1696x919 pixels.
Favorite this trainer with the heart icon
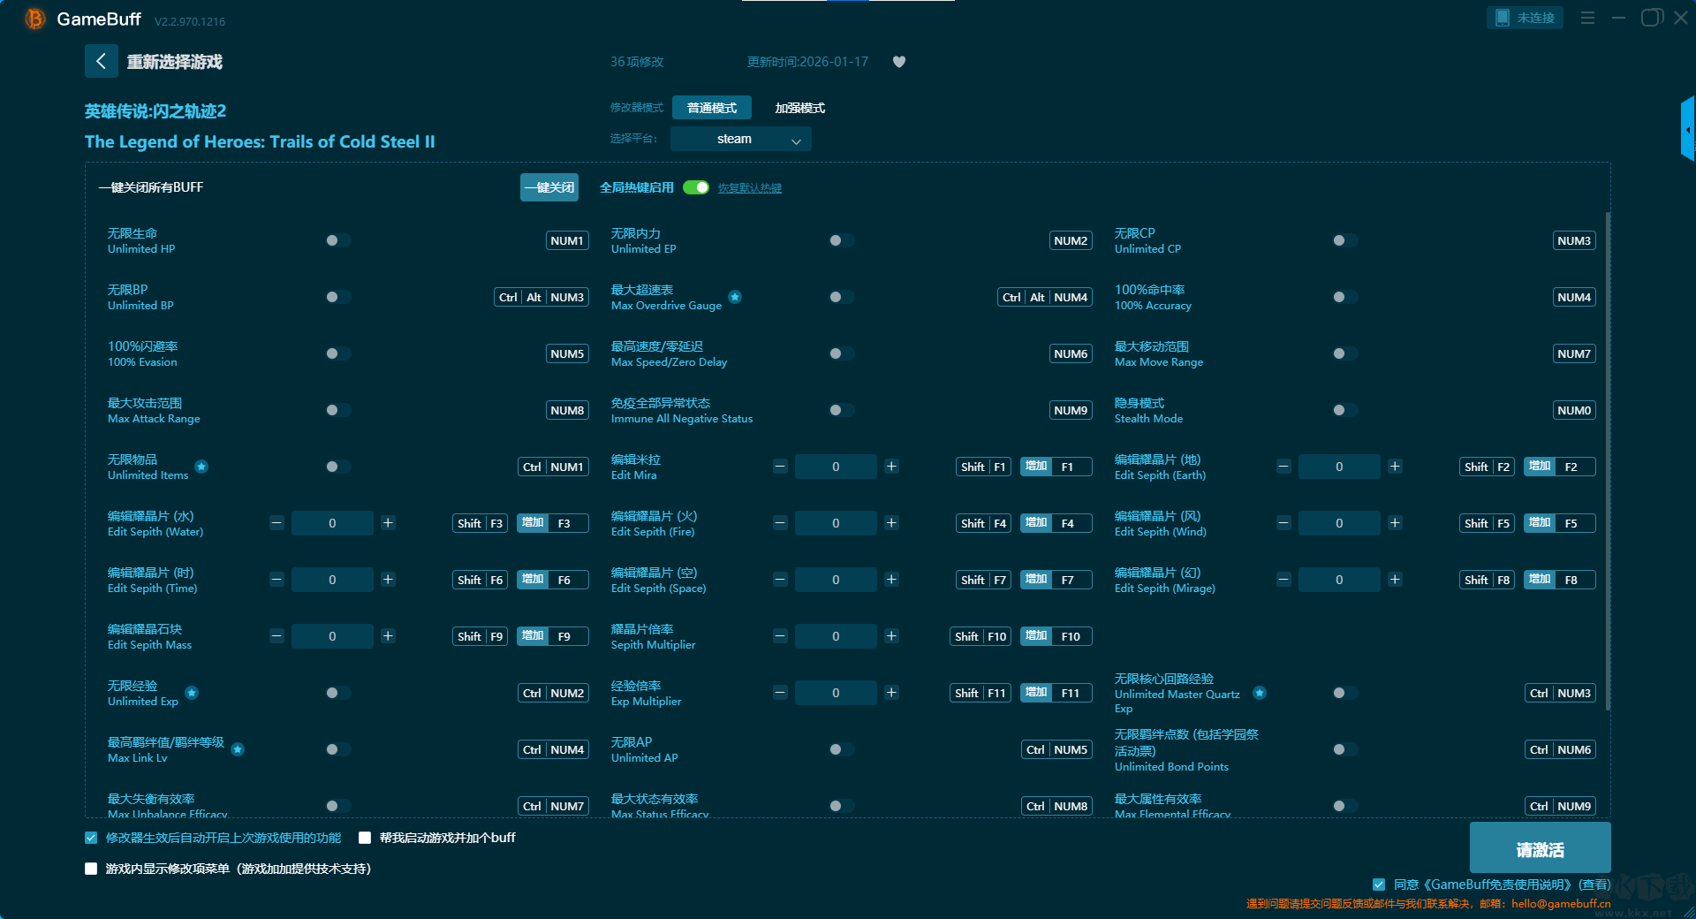899,62
